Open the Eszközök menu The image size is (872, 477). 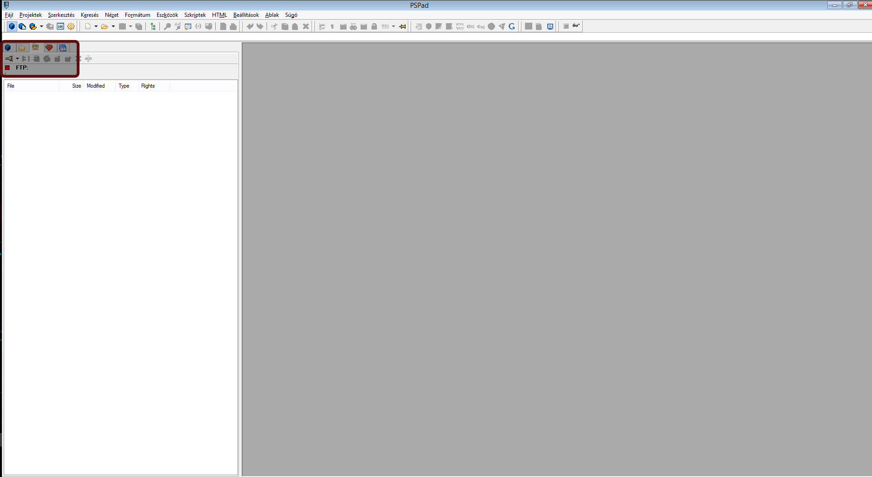(167, 15)
